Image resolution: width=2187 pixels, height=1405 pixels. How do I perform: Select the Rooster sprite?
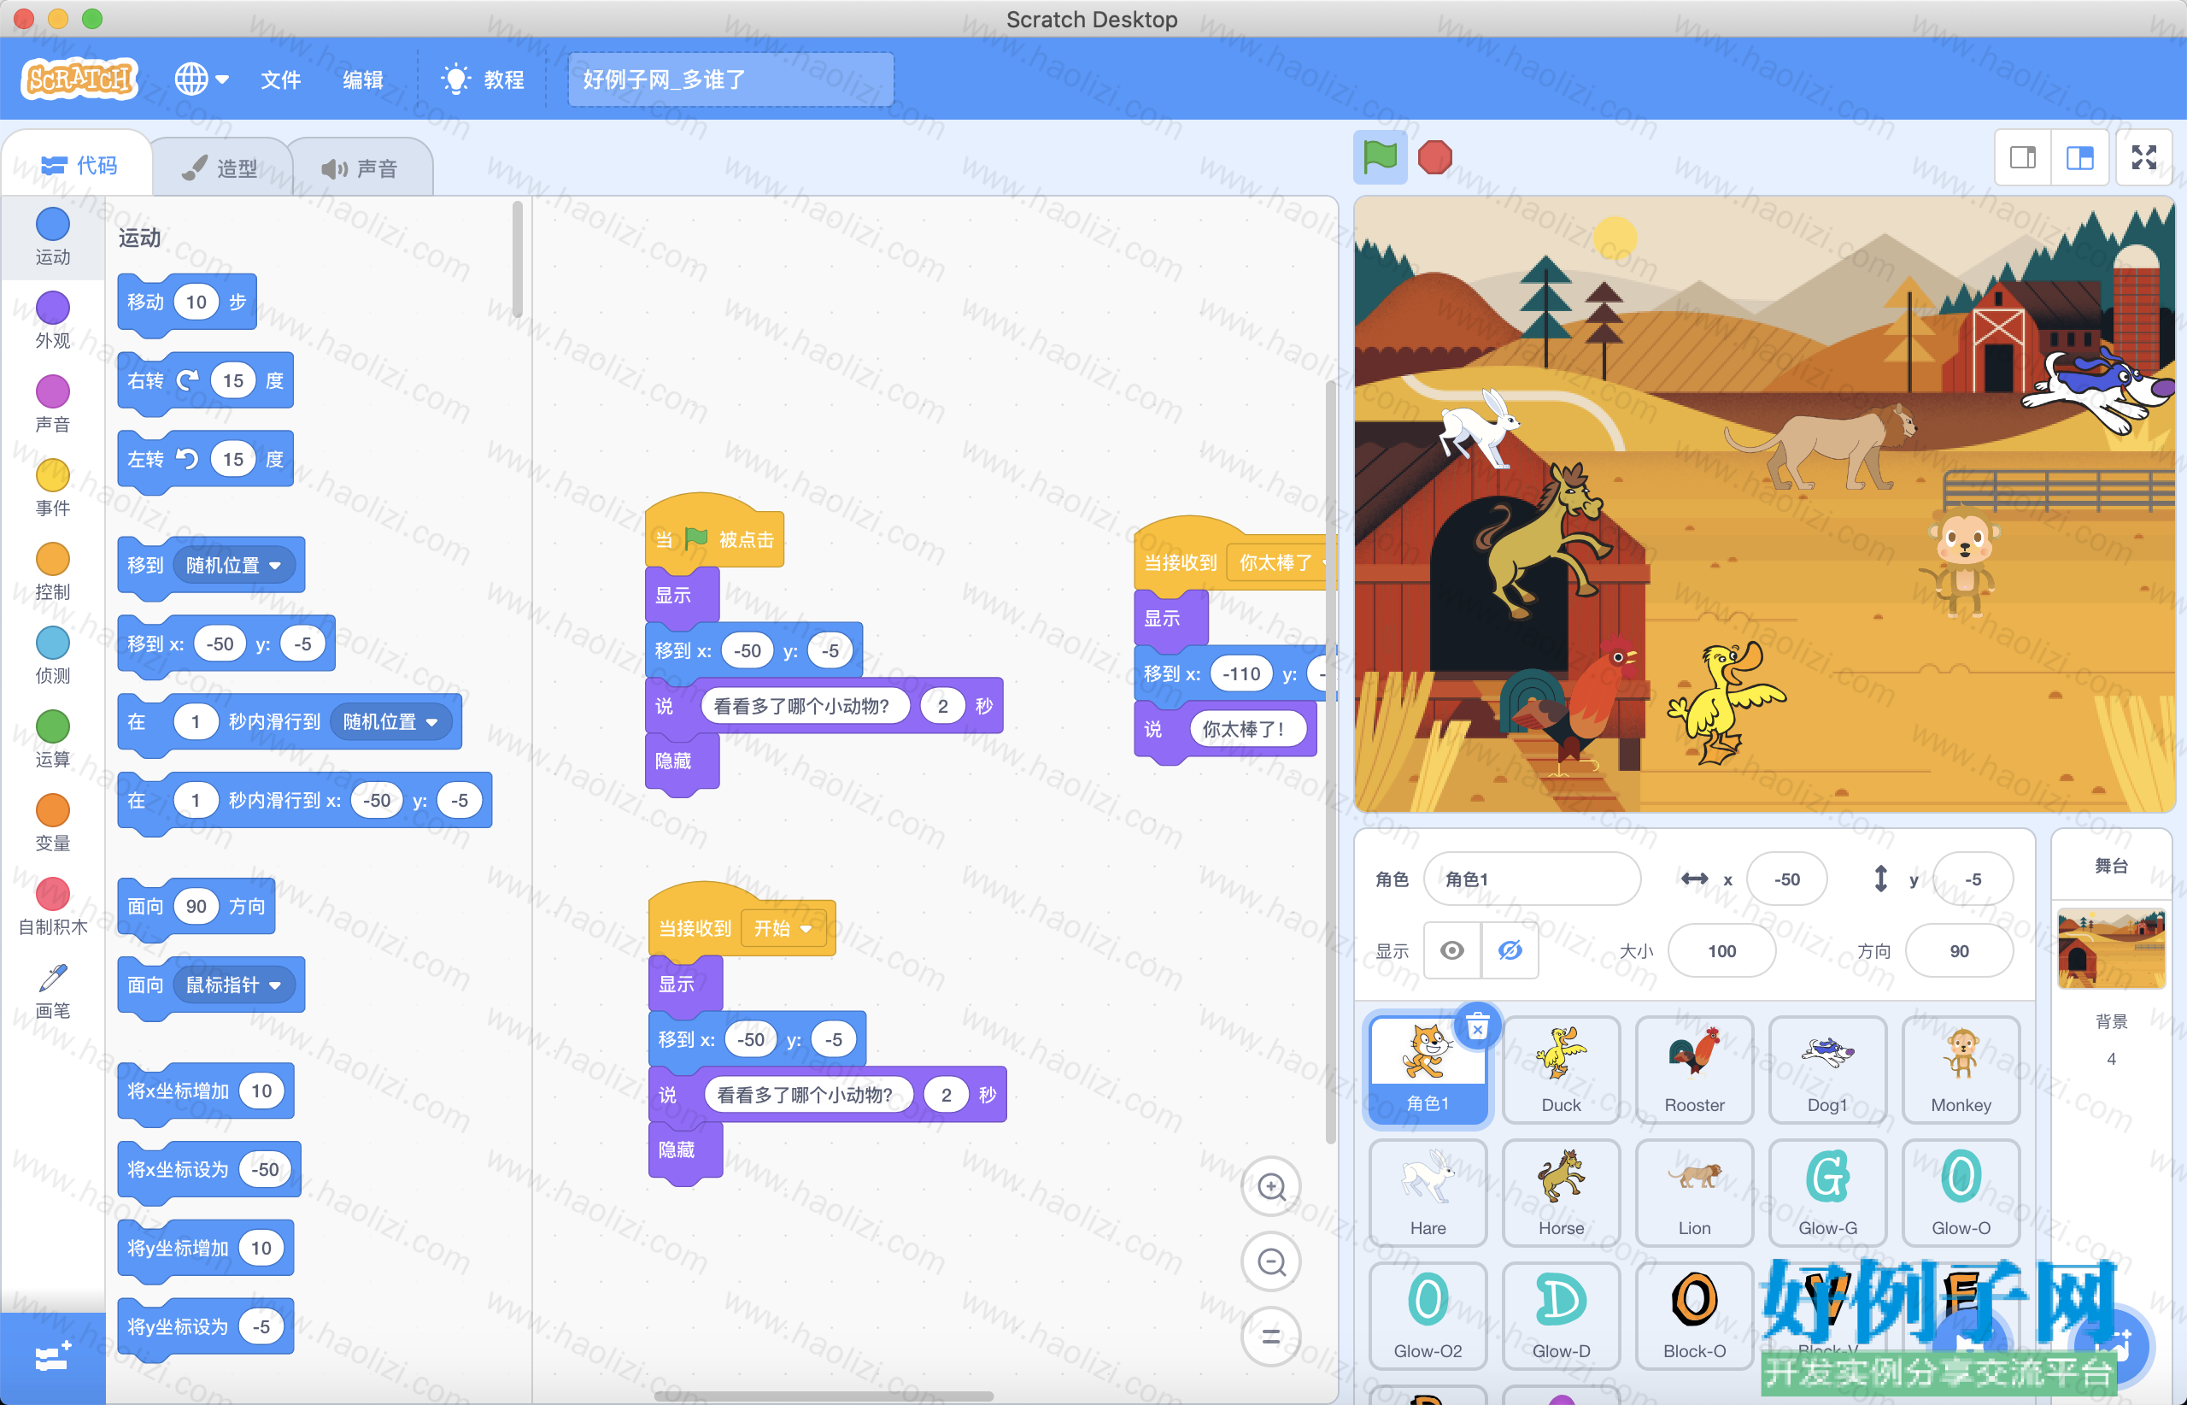pos(1695,1070)
